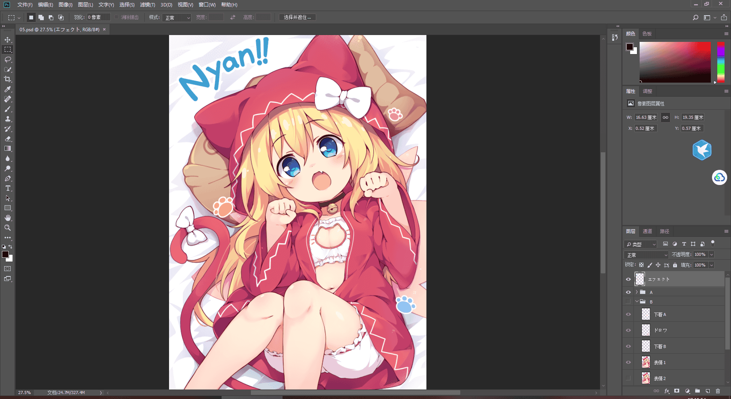This screenshot has height=399, width=731.
Task: Open the 滤镜 menu
Action: pyautogui.click(x=147, y=5)
